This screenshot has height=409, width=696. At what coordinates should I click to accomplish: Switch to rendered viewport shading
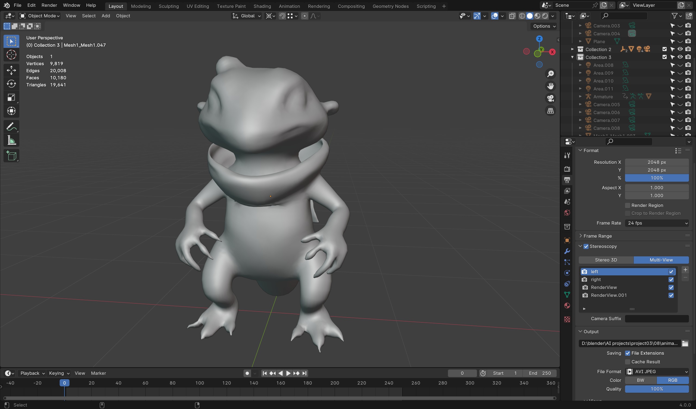tap(545, 16)
